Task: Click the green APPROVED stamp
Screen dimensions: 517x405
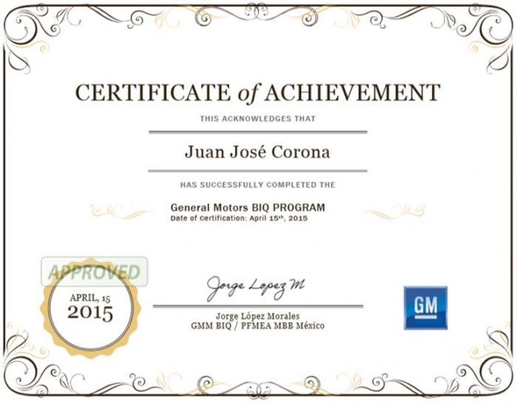Action: tap(94, 271)
